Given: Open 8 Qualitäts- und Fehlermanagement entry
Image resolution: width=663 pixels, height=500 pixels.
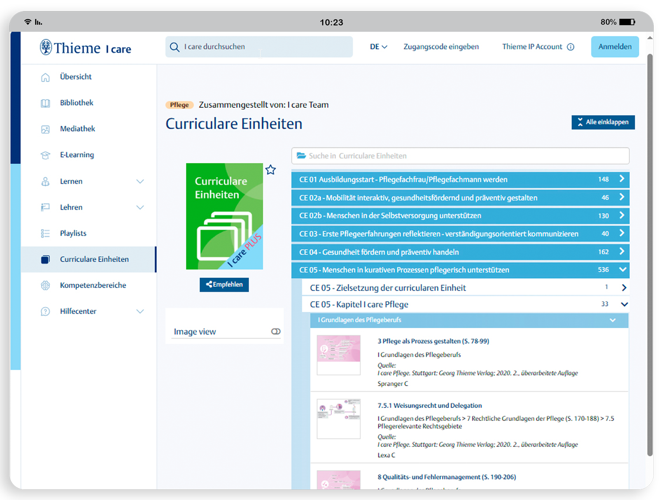Looking at the screenshot, I should [x=446, y=477].
